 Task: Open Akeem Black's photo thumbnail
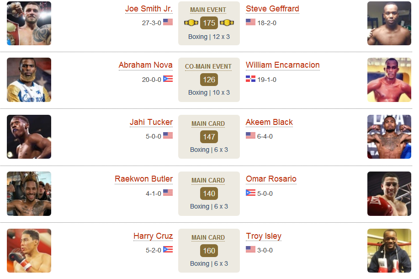click(389, 137)
